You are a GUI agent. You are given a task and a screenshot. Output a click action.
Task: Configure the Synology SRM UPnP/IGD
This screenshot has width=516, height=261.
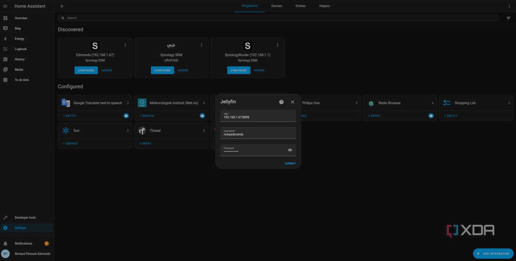(162, 70)
